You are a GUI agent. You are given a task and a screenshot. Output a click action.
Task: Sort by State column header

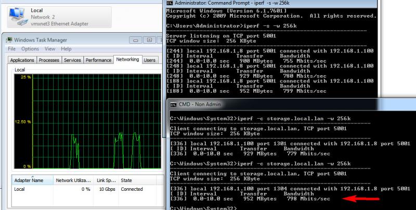click(137, 180)
